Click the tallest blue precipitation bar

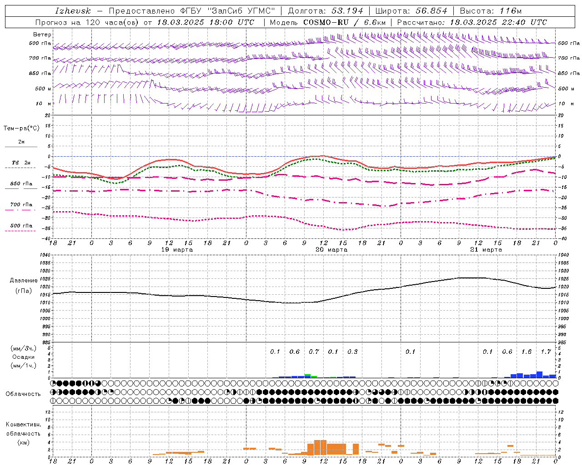[x=539, y=375]
